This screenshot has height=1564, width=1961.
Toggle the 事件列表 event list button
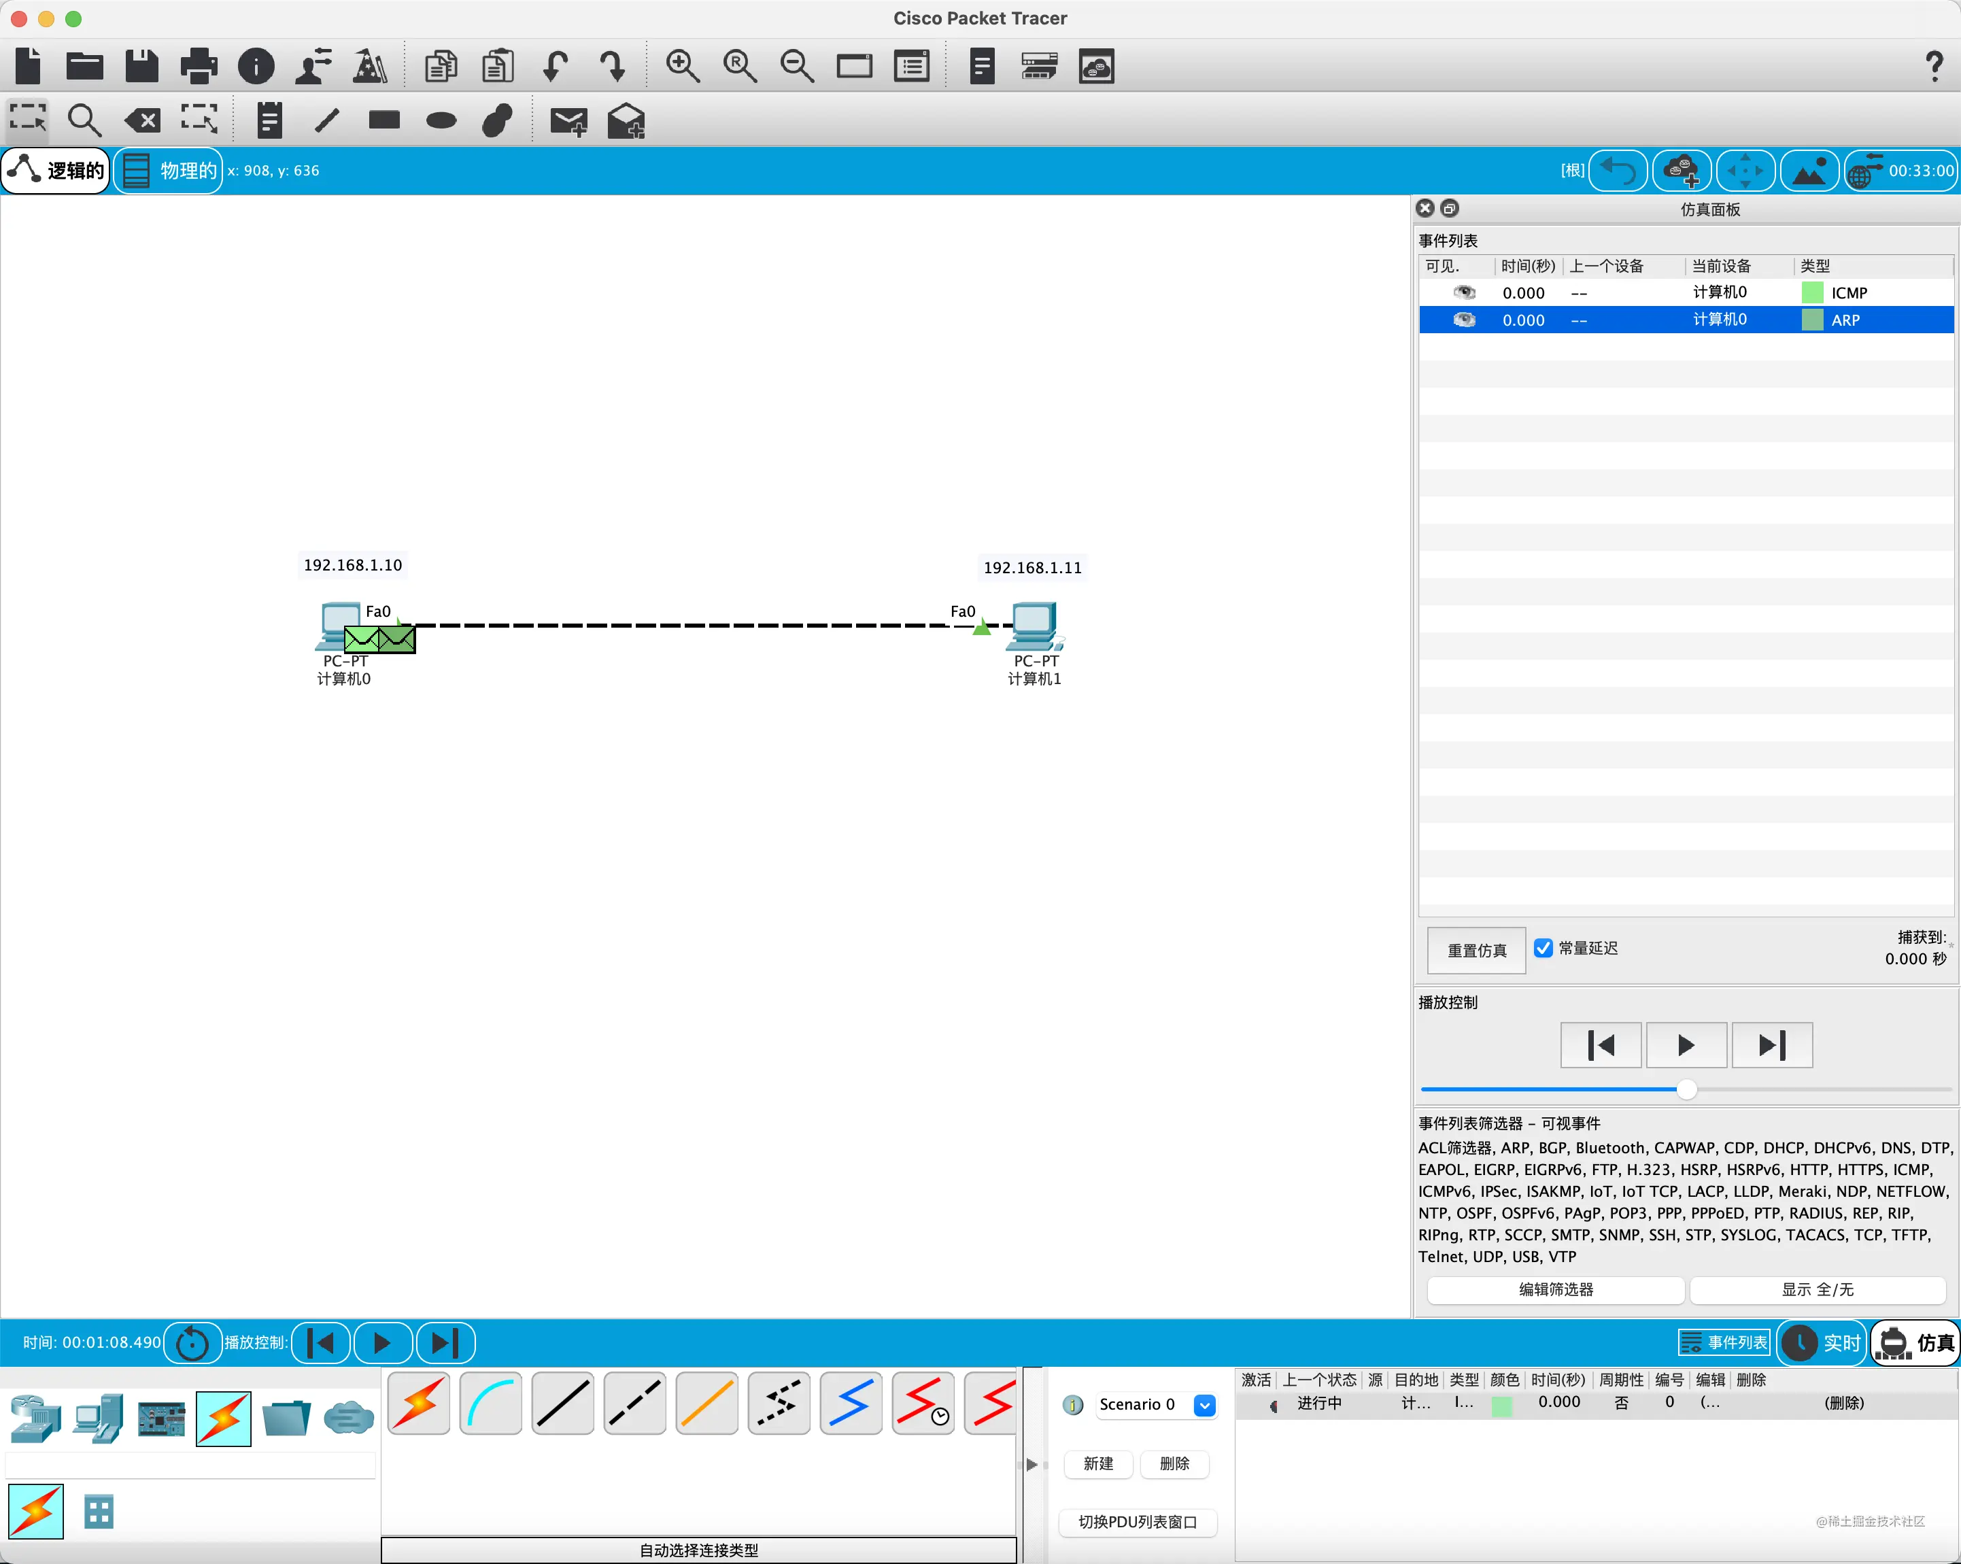[x=1724, y=1342]
